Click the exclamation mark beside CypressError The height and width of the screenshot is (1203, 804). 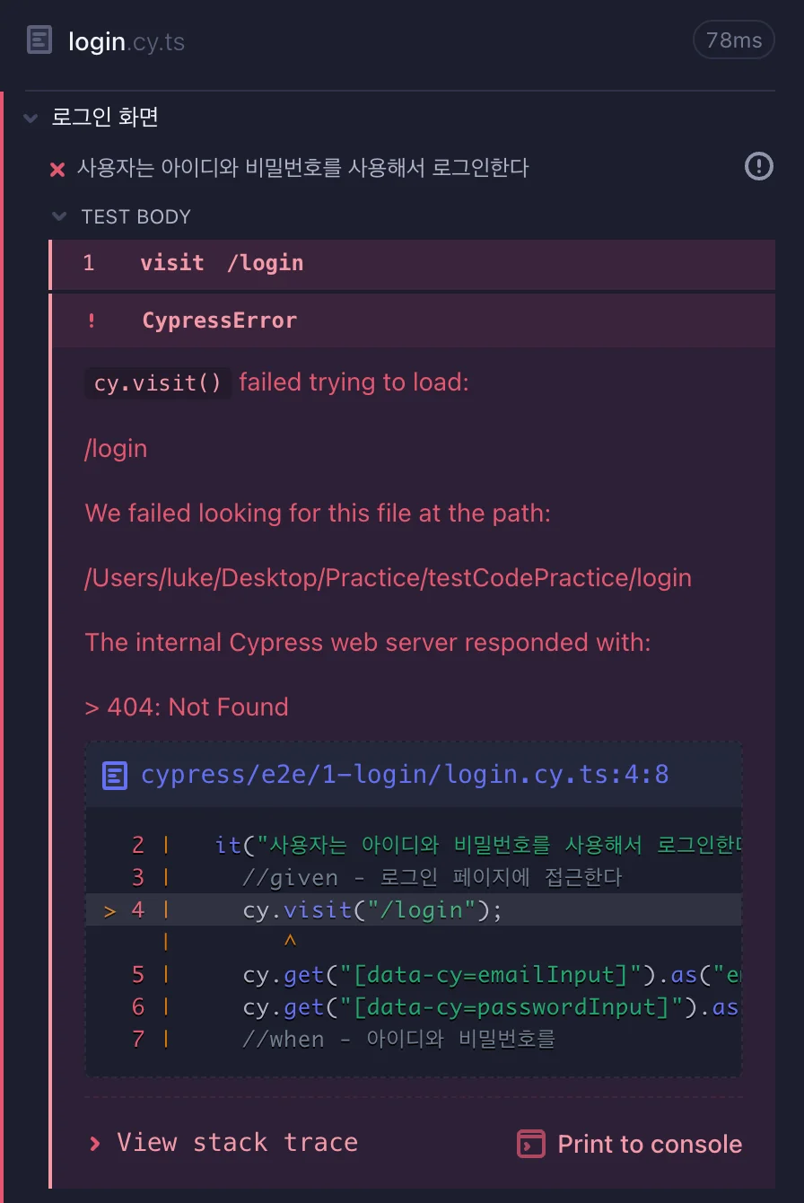tap(91, 321)
